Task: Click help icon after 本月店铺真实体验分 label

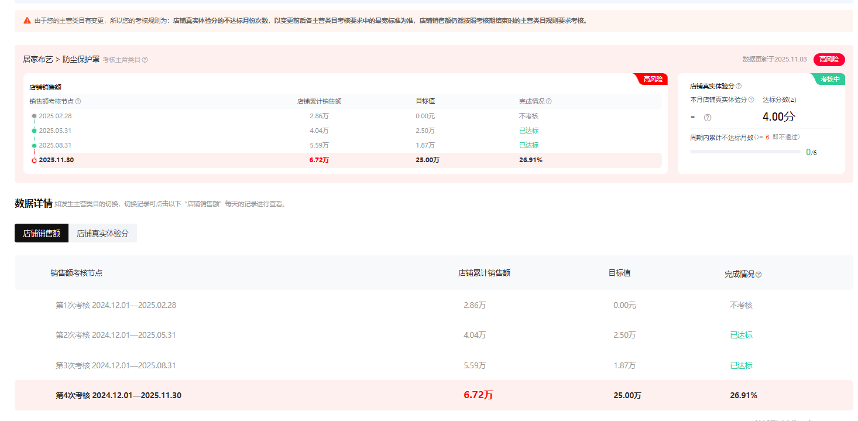Action: (751, 100)
